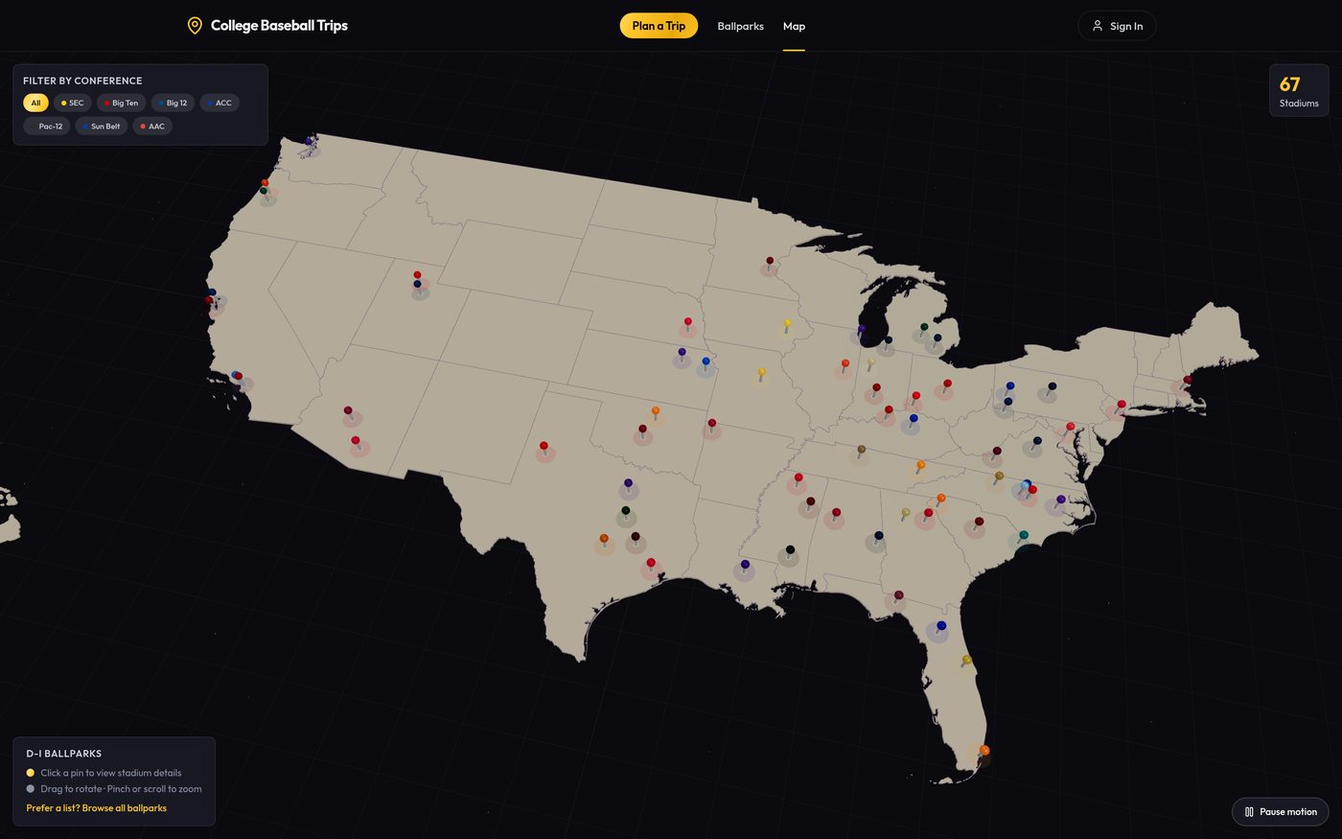This screenshot has height=839, width=1342.
Task: Click the College Baseball Trips title text
Action: pos(279,26)
